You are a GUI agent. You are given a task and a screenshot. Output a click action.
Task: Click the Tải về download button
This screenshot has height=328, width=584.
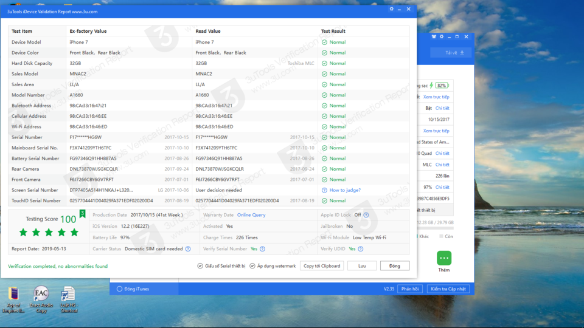451,53
